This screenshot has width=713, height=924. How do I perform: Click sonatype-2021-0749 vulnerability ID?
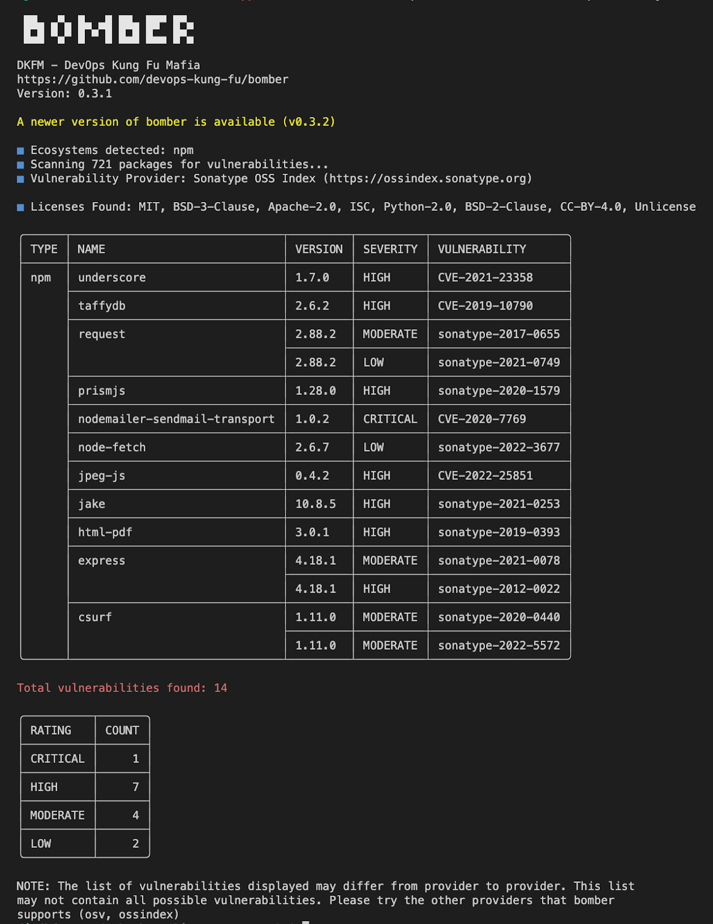pos(499,363)
